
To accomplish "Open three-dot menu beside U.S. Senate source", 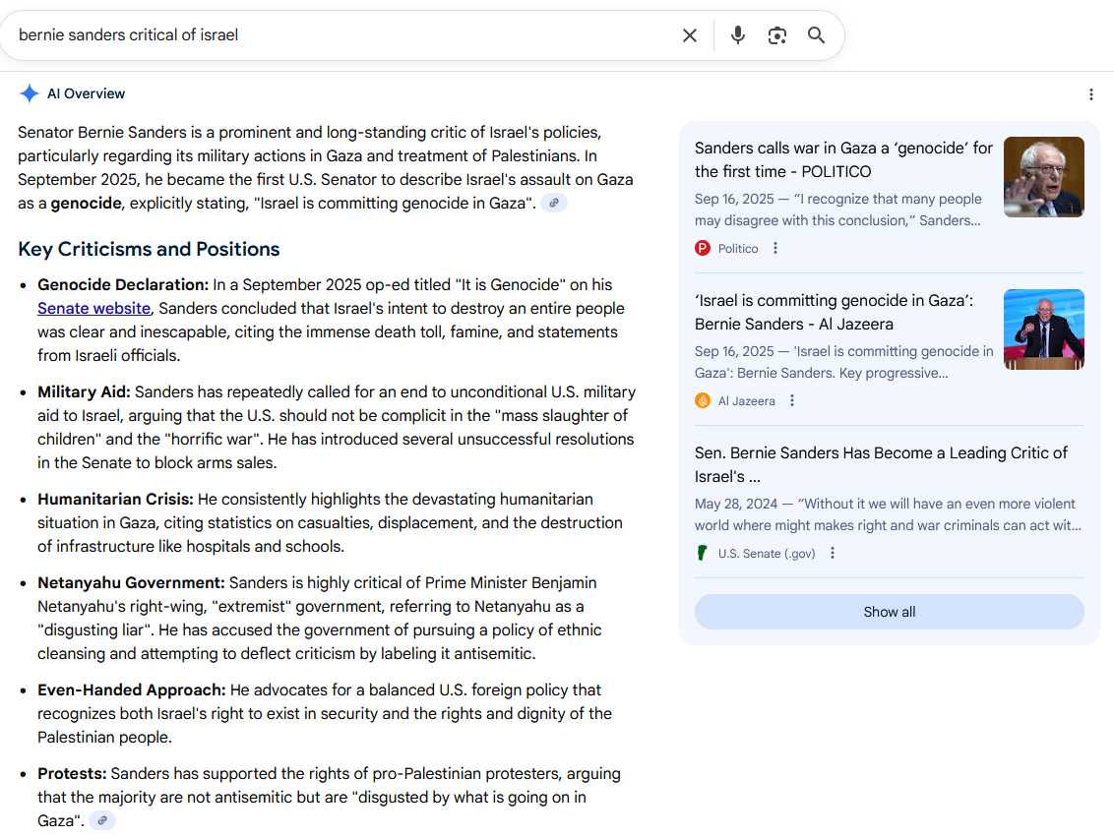I will coord(833,553).
